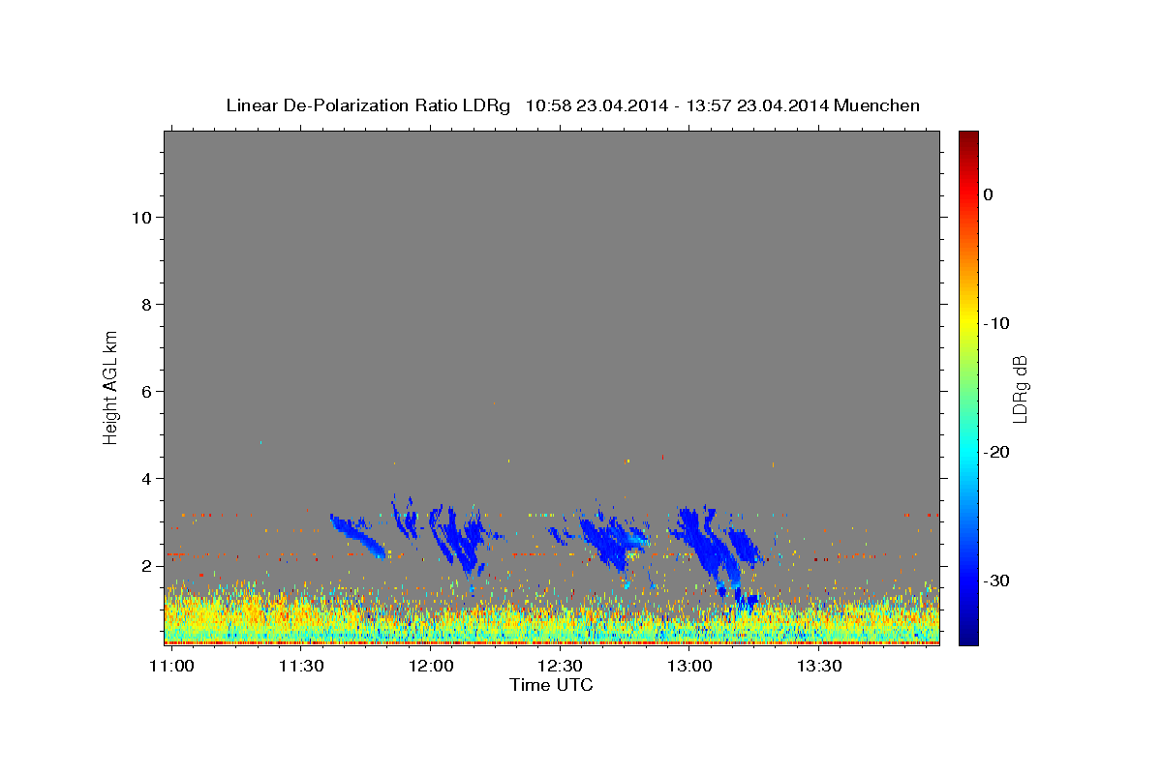
Task: Click the blue cloud cluster near 12:10
Action: [463, 542]
